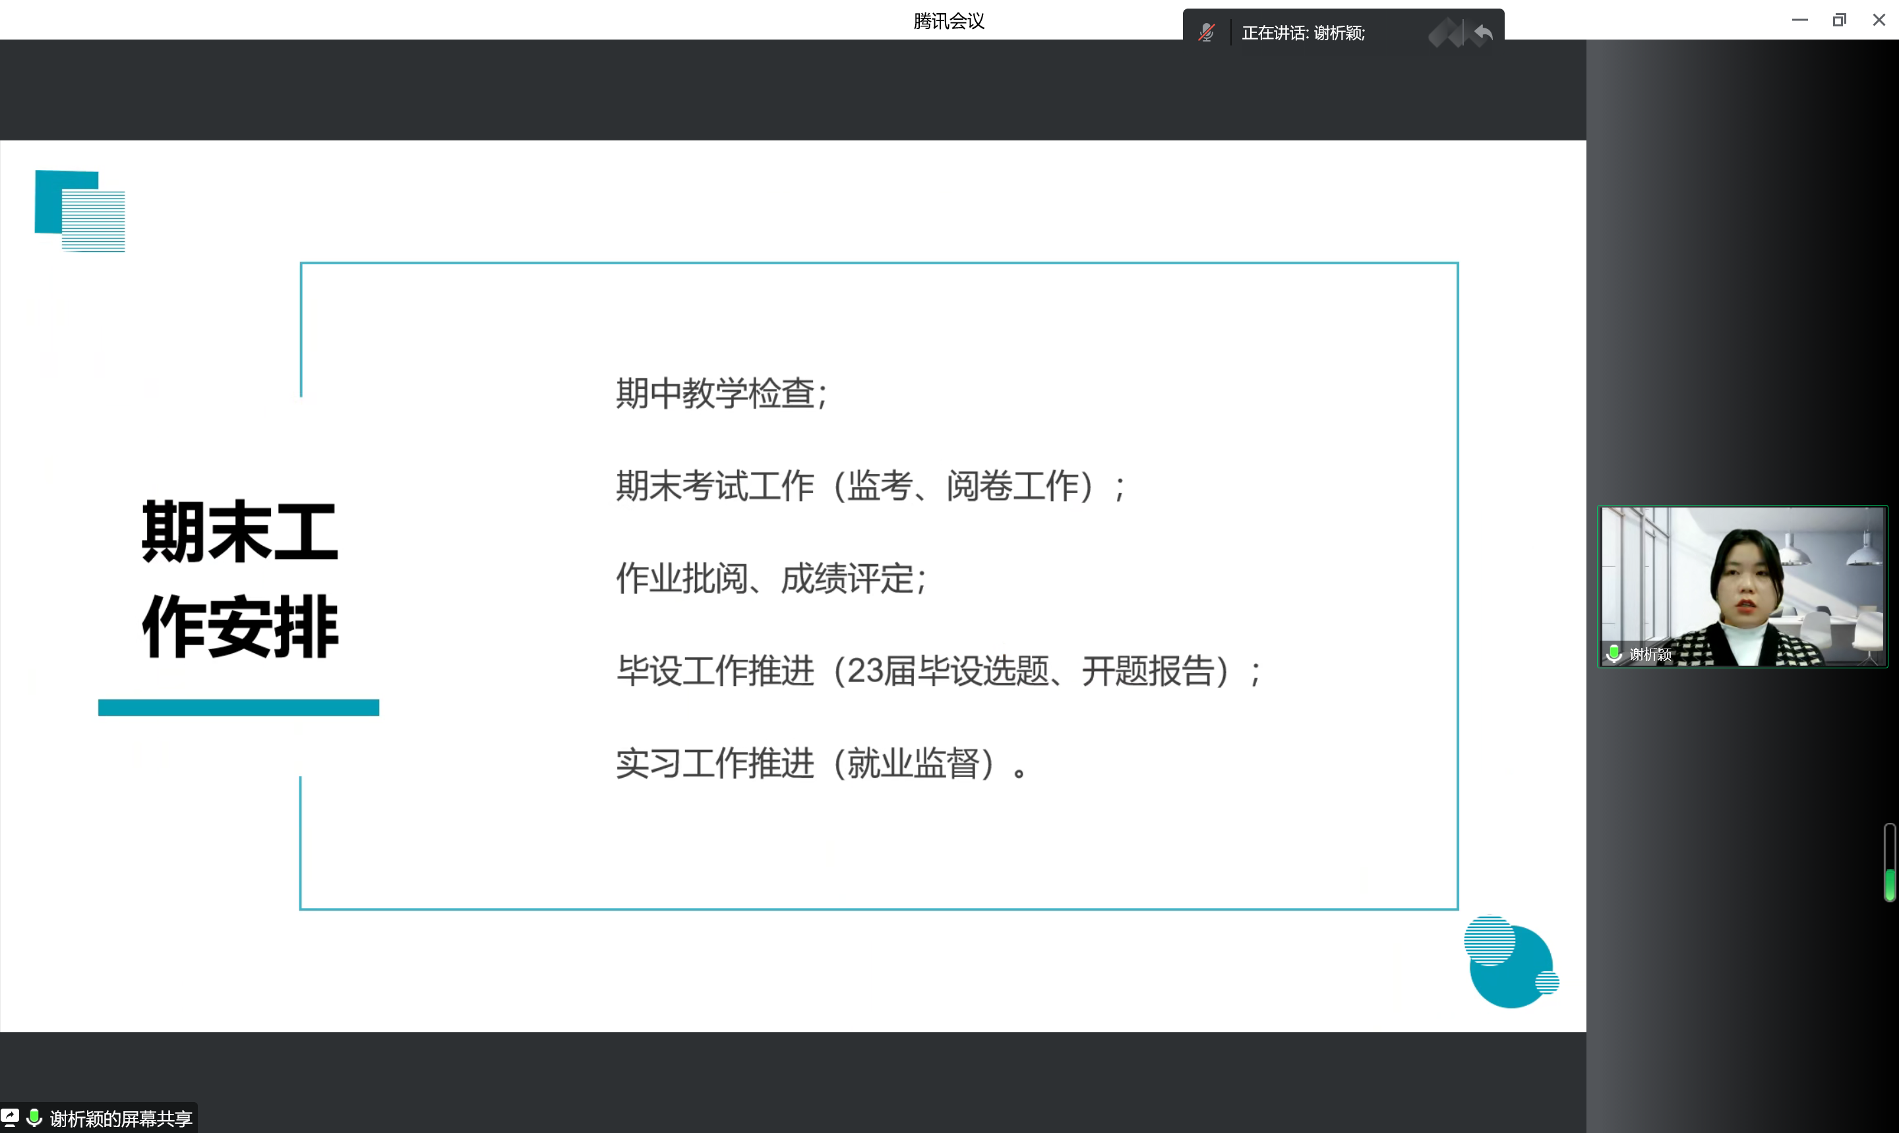Click the reply arrow icon in floating bar
Screen dimensions: 1899x1133
click(x=1483, y=33)
